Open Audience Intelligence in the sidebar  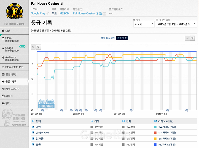(13, 58)
